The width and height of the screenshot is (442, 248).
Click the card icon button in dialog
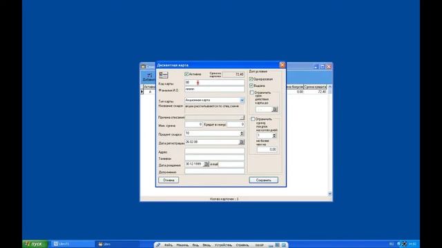(163, 75)
